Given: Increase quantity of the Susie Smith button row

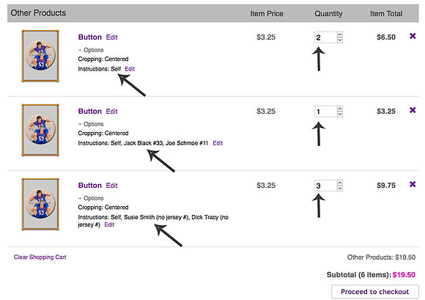Looking at the screenshot, I should tap(339, 183).
